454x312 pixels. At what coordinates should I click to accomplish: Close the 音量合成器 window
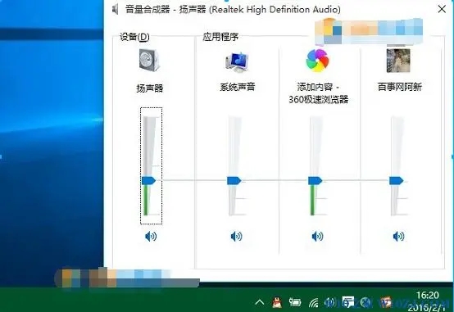(x=442, y=9)
